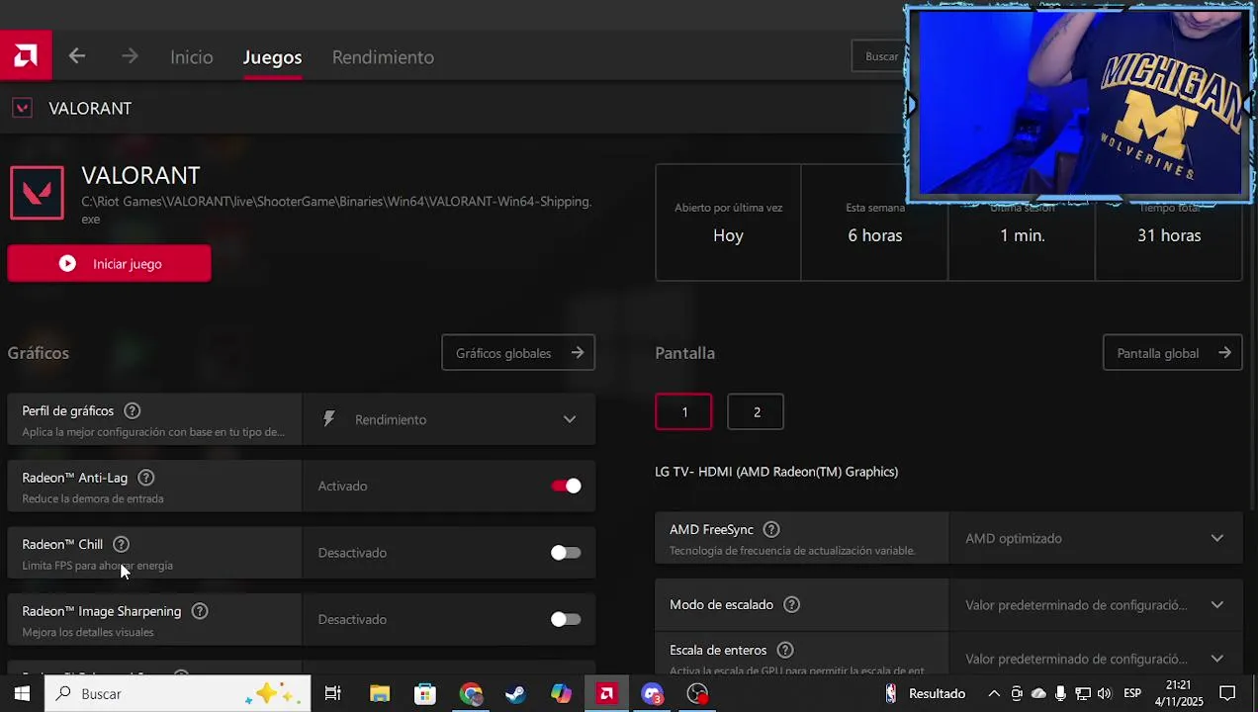This screenshot has height=712, width=1258.
Task: Open Pantalla global settings
Action: (x=1172, y=353)
